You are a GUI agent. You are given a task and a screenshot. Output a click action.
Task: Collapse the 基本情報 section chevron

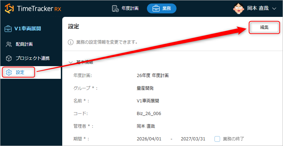click(x=70, y=62)
